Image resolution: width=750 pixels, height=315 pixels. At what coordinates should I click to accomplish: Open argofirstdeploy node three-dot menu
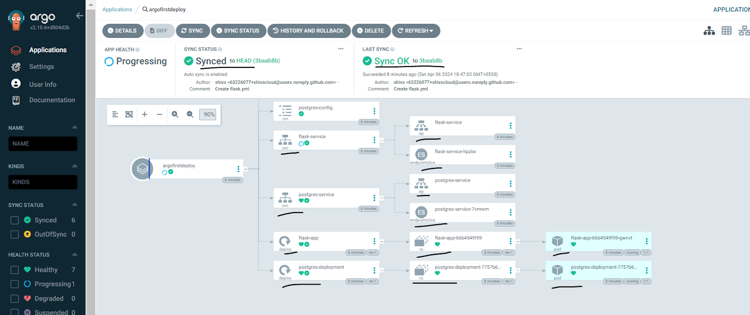238,169
